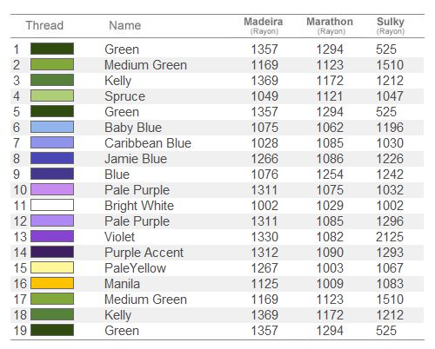Click Sulky code 2125 in Violet row
This screenshot has width=435, height=349.
[390, 237]
